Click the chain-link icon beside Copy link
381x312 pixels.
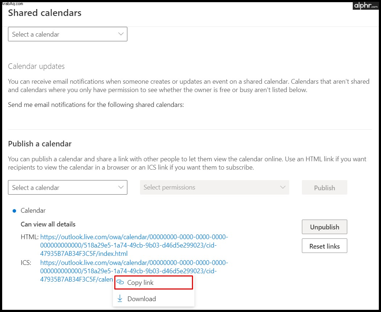(x=120, y=282)
